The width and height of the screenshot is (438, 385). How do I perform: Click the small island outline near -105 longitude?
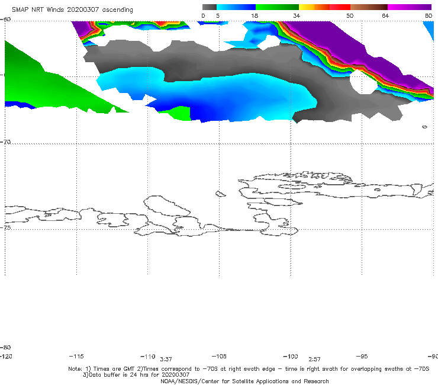(221, 194)
